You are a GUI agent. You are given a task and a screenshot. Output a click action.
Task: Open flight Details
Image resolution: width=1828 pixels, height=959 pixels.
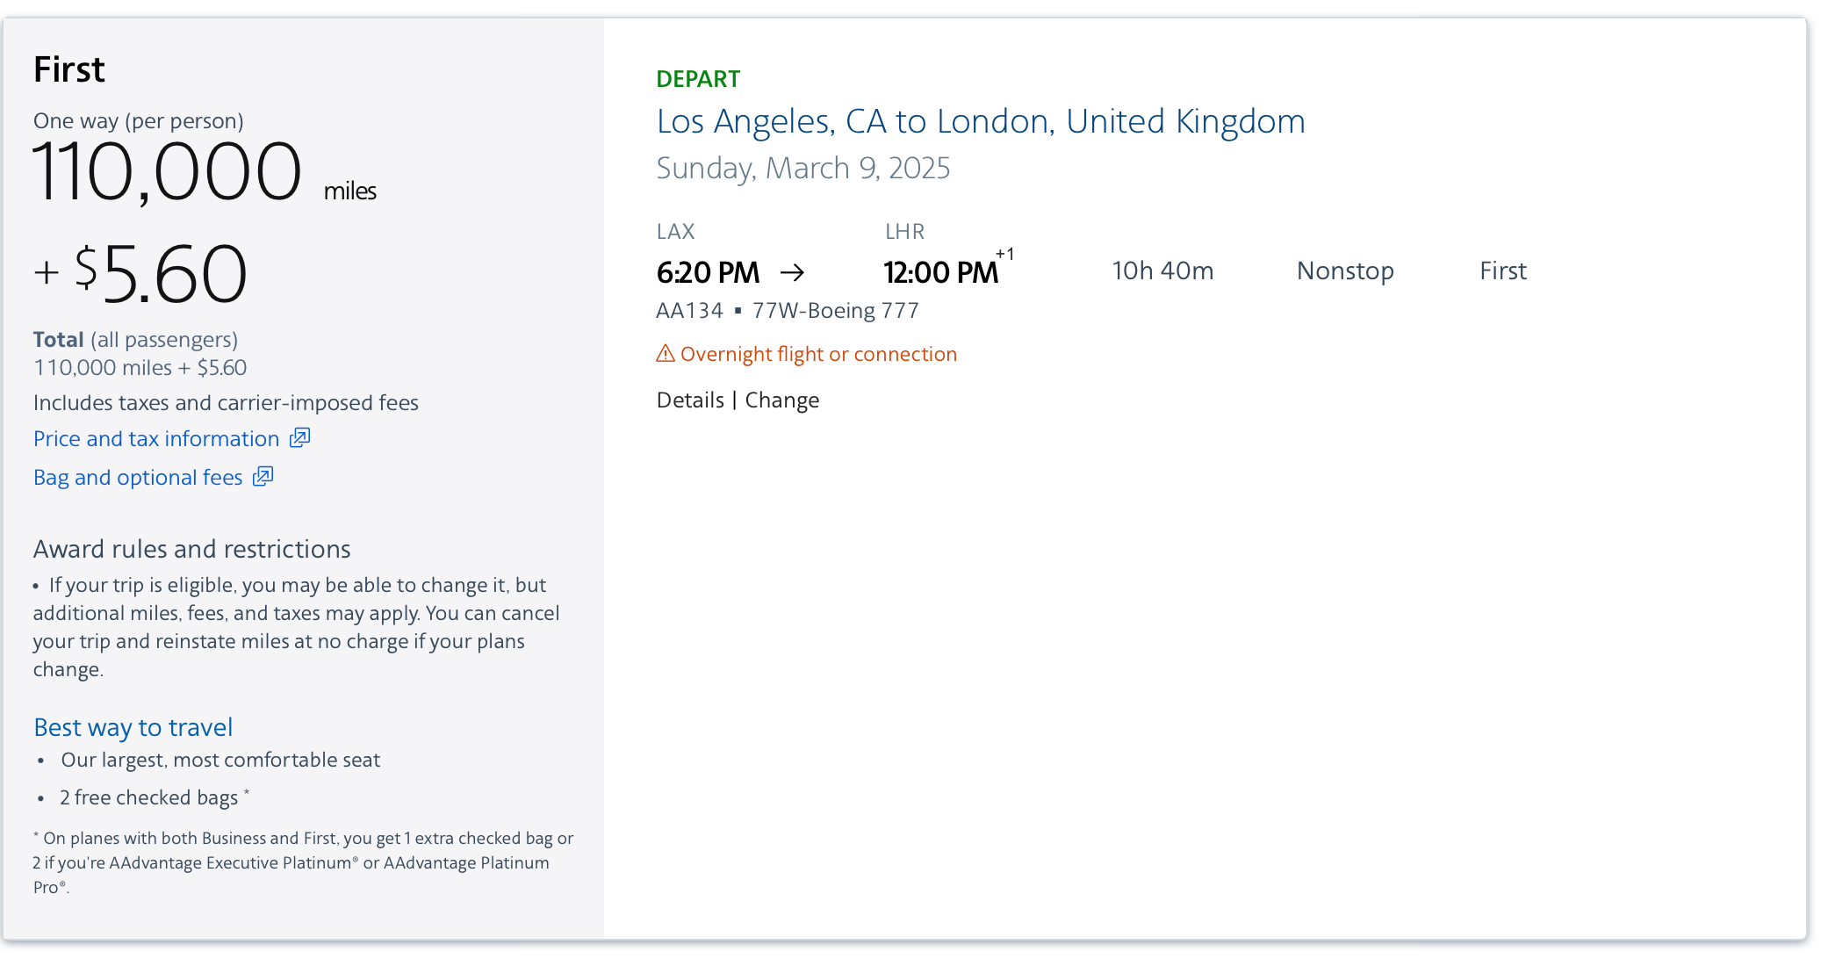pyautogui.click(x=690, y=400)
